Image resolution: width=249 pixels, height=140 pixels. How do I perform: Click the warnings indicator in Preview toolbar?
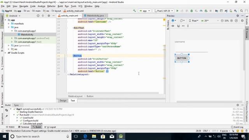point(242,21)
